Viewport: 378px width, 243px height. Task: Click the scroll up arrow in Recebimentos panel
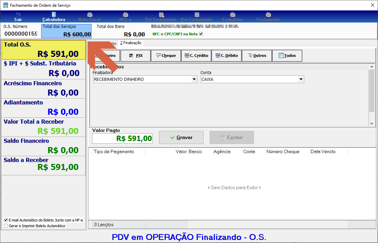tap(372, 67)
